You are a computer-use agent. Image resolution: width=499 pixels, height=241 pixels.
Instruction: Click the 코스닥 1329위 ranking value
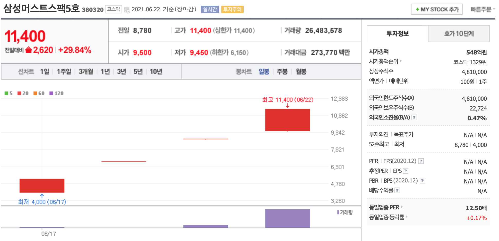[x=470, y=62]
